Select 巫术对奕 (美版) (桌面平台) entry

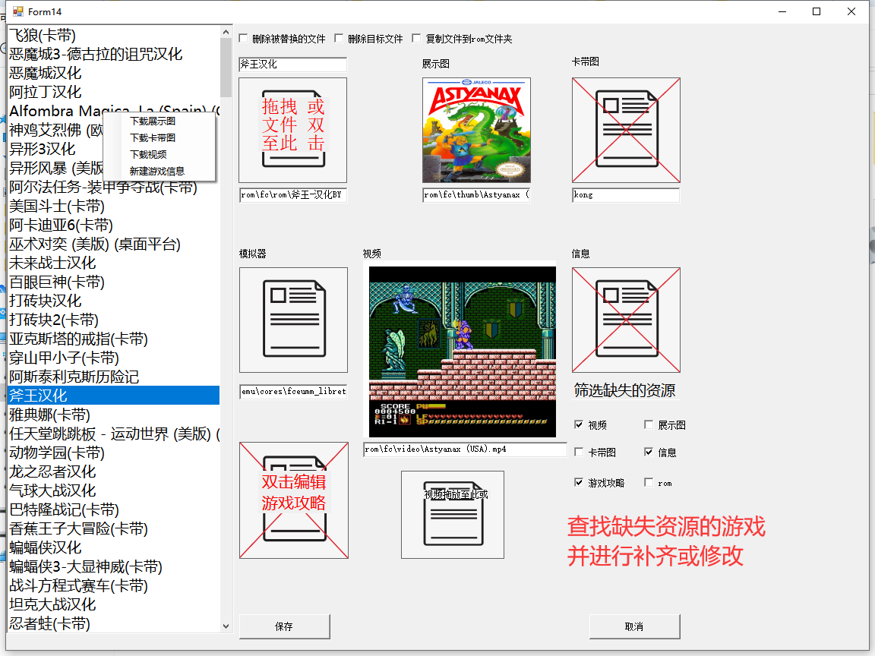[113, 244]
